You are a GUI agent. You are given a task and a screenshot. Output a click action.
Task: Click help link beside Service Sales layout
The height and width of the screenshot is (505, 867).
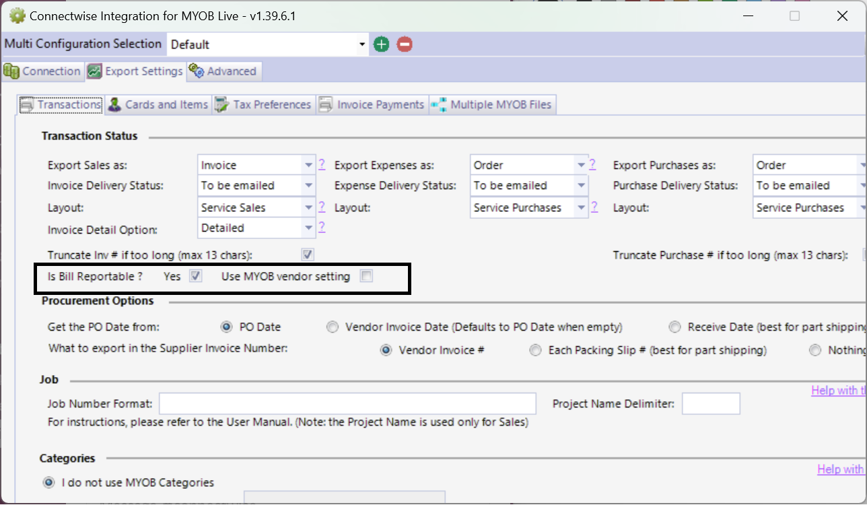tap(322, 207)
